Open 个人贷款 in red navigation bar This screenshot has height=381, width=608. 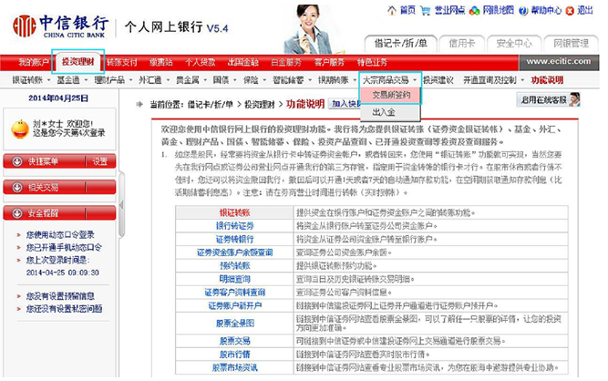pos(200,62)
